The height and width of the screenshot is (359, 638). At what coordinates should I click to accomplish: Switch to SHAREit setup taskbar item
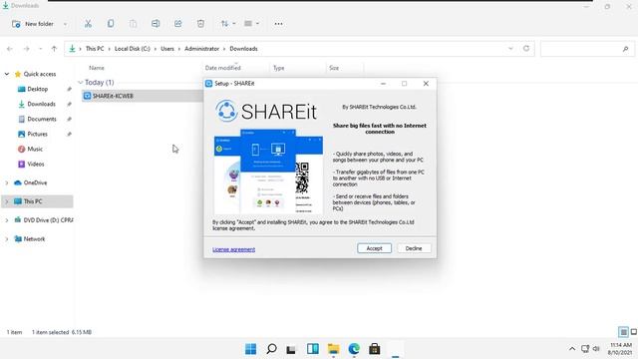pyautogui.click(x=395, y=349)
